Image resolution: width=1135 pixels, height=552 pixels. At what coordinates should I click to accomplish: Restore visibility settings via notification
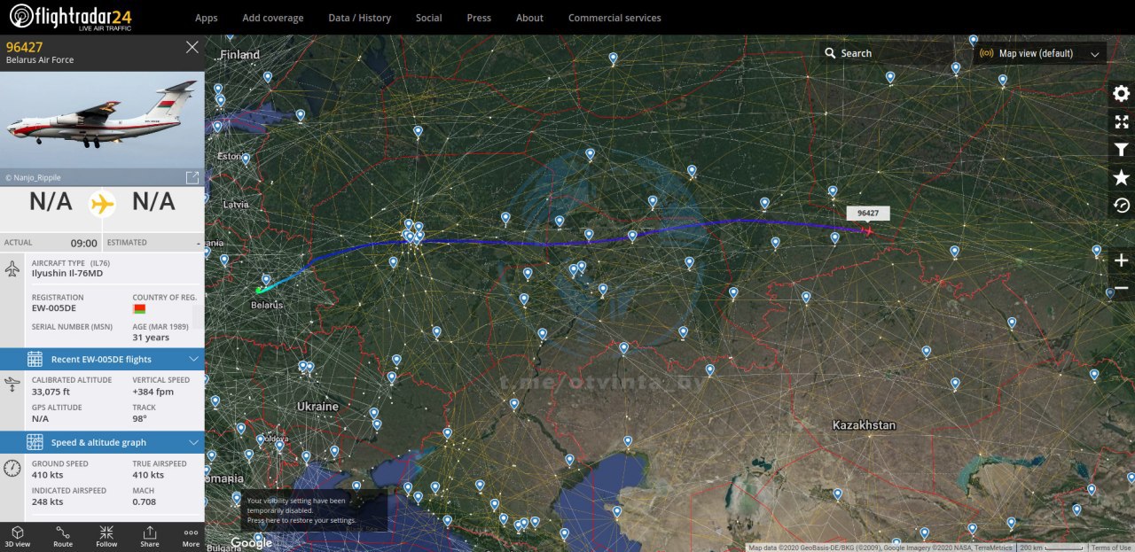pos(315,510)
